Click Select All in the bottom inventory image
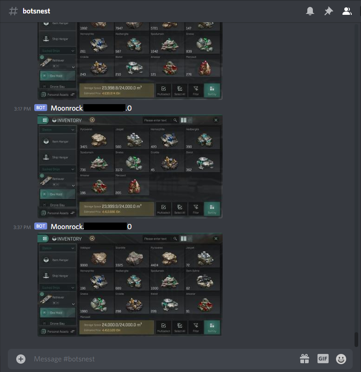 click(180, 328)
